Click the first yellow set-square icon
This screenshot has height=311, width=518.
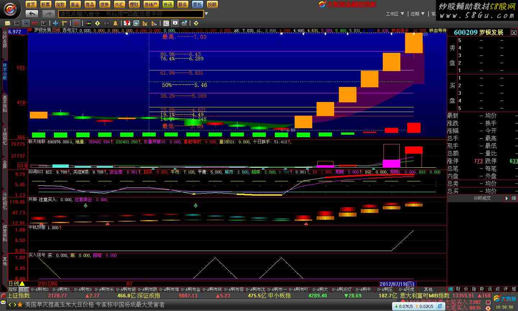tap(145, 23)
